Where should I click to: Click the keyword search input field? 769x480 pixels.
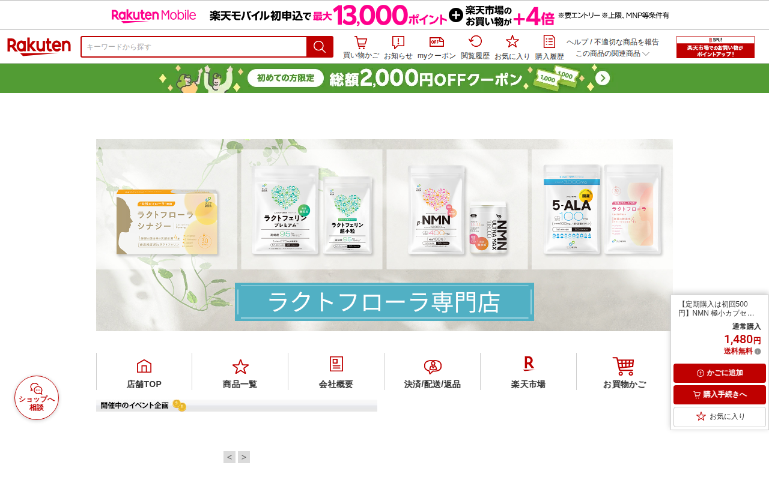194,47
